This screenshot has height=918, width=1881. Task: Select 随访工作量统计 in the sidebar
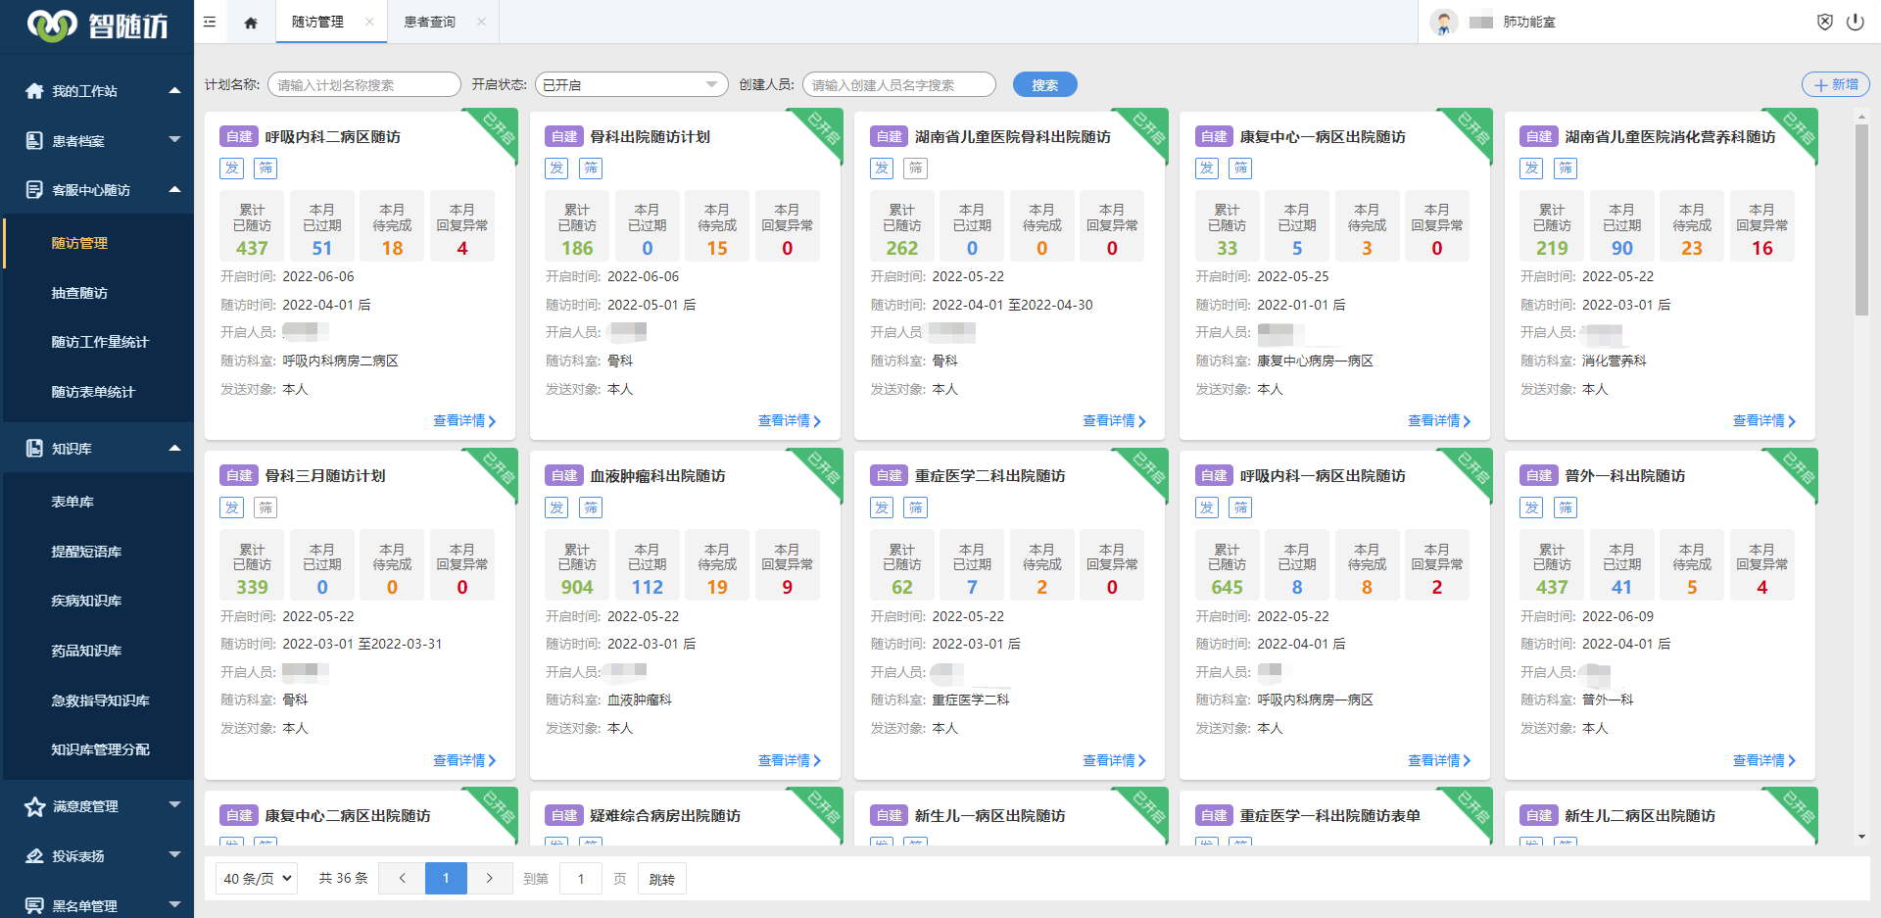click(x=98, y=342)
